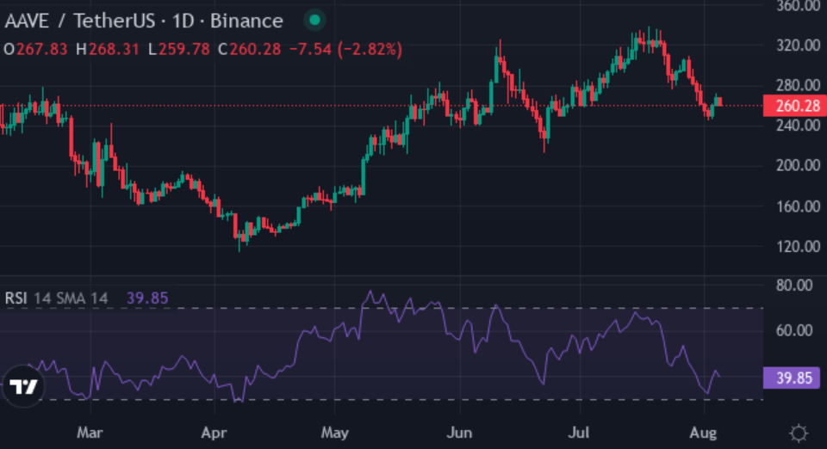Click the 120.00 price axis label
Image resolution: width=827 pixels, height=449 pixels.
pos(798,246)
